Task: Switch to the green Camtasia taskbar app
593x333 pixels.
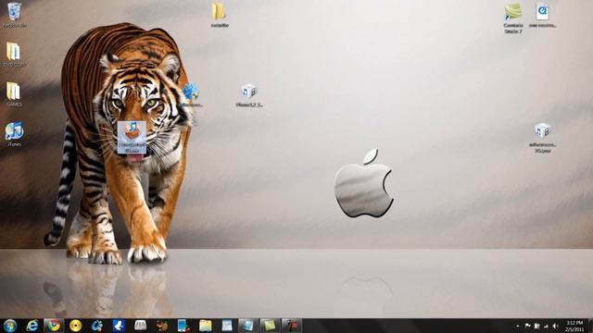Action: tap(270, 326)
